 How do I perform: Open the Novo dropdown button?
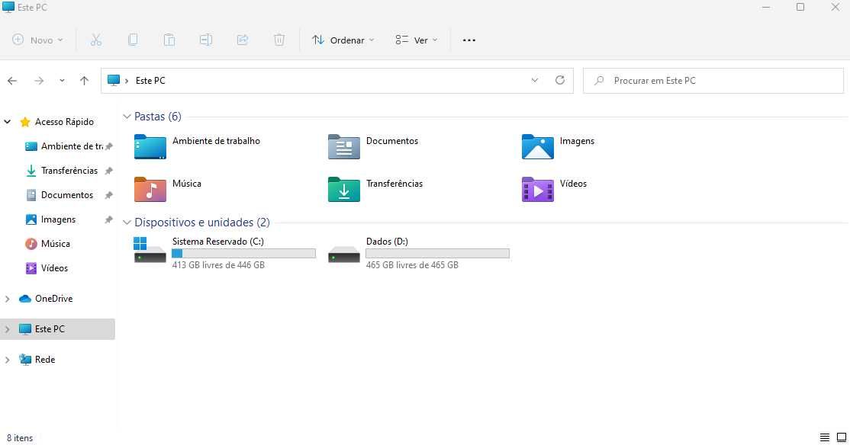[38, 40]
